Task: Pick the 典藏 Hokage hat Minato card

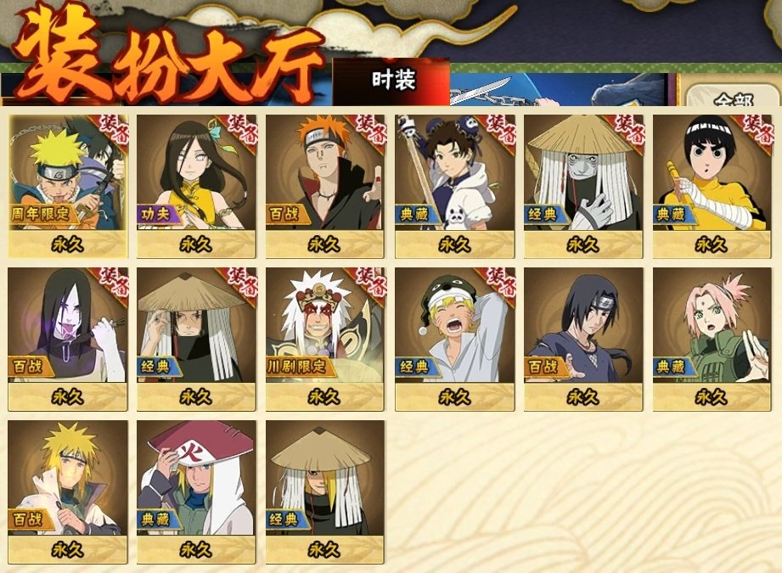Action: pos(196,492)
